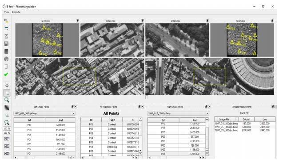Screen dimensions: 283x163
Task: Click the blank page icon in sidebar
Action: (6, 66)
